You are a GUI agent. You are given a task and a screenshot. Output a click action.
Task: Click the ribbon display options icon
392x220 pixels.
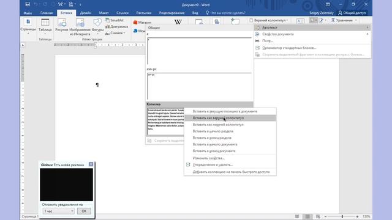(328, 4)
